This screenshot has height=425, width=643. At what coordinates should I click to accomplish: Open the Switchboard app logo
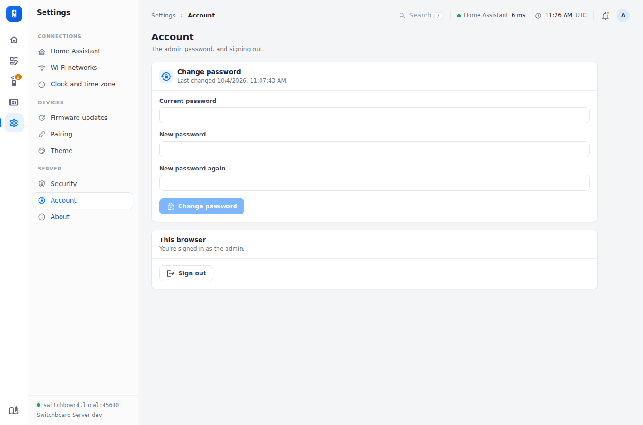[14, 14]
